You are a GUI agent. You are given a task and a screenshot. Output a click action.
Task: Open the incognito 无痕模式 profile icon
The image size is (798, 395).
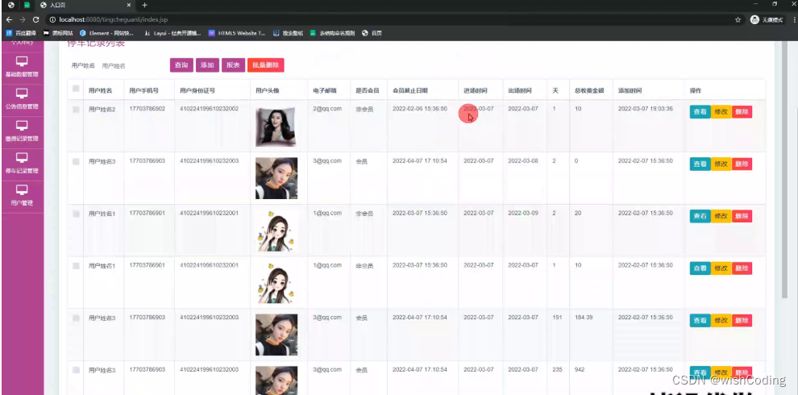(754, 20)
